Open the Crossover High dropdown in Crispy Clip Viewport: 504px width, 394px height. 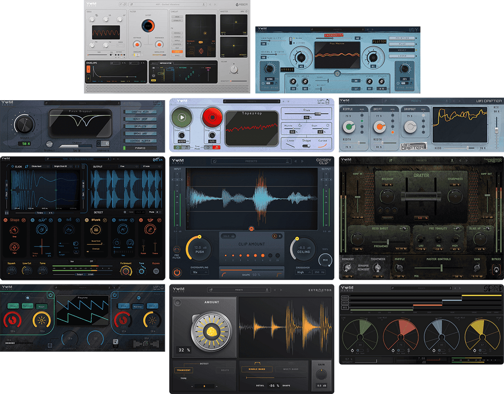coord(303,272)
